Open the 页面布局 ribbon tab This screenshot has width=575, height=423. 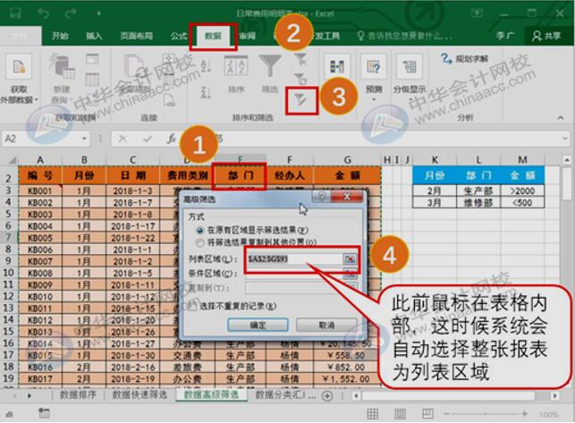click(136, 36)
